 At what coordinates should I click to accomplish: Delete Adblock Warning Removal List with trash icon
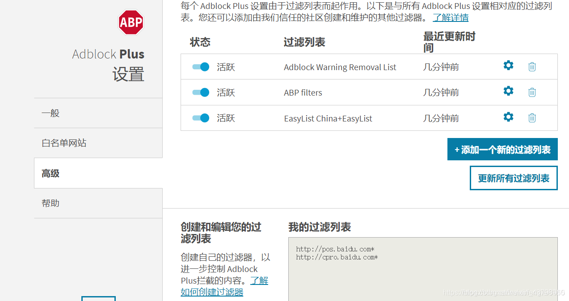coord(532,67)
